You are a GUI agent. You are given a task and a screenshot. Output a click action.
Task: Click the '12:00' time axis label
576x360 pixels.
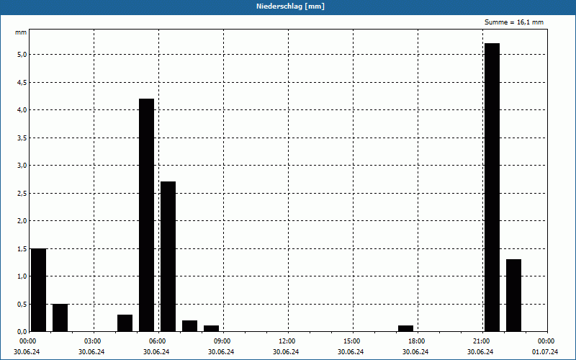[x=287, y=341]
